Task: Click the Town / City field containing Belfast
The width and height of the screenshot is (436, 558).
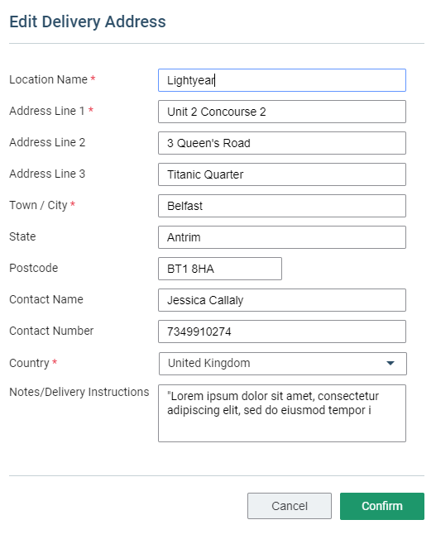Action: [282, 206]
